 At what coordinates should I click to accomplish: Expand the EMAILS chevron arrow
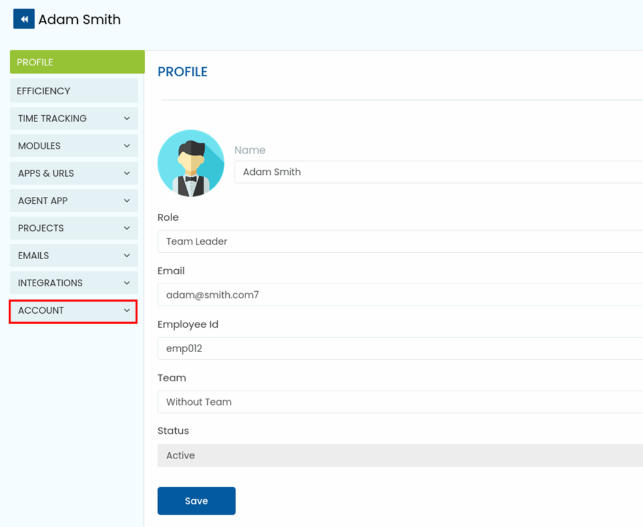127,255
